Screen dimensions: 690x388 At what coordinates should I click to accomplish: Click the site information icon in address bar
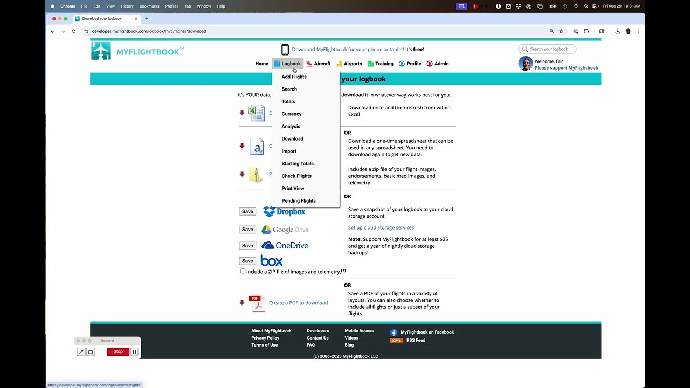point(86,31)
